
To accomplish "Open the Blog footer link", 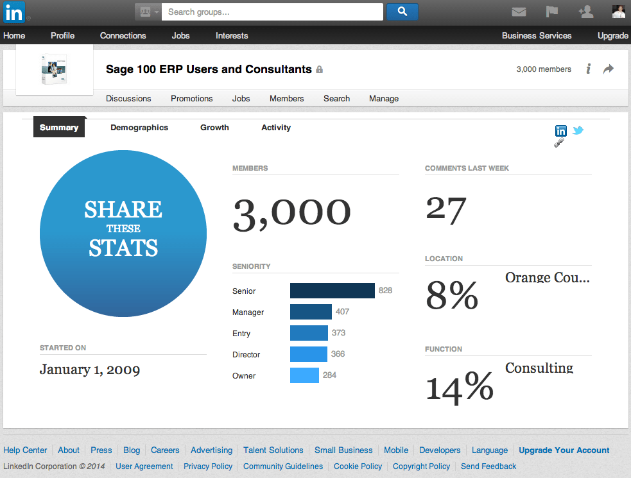I will 132,450.
